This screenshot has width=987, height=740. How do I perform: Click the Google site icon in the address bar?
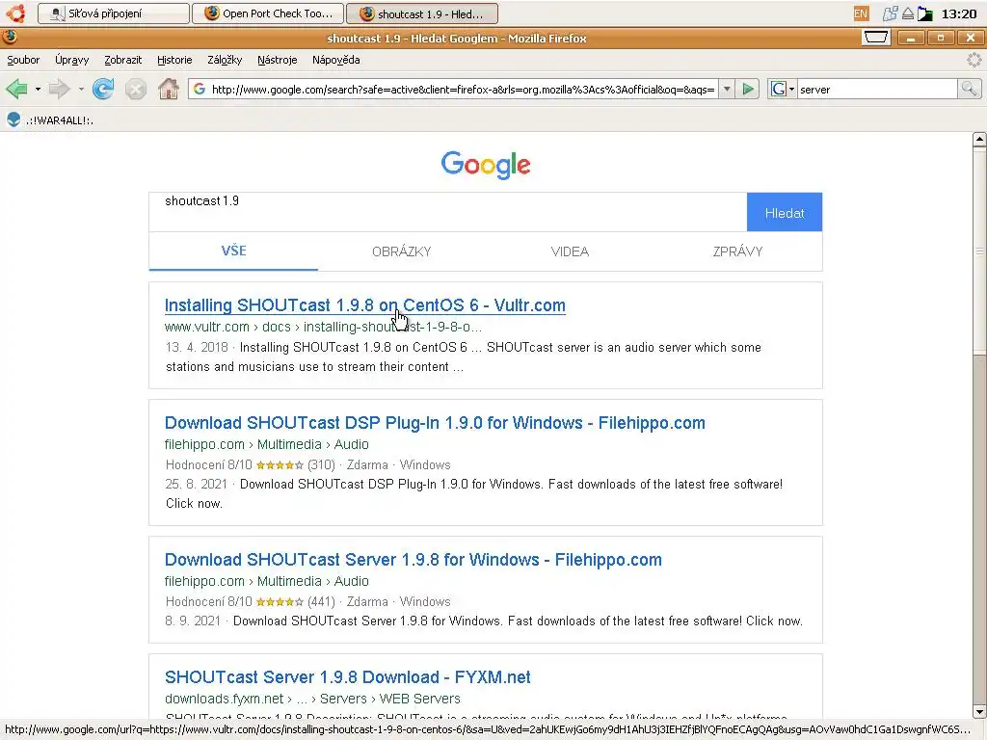[200, 90]
